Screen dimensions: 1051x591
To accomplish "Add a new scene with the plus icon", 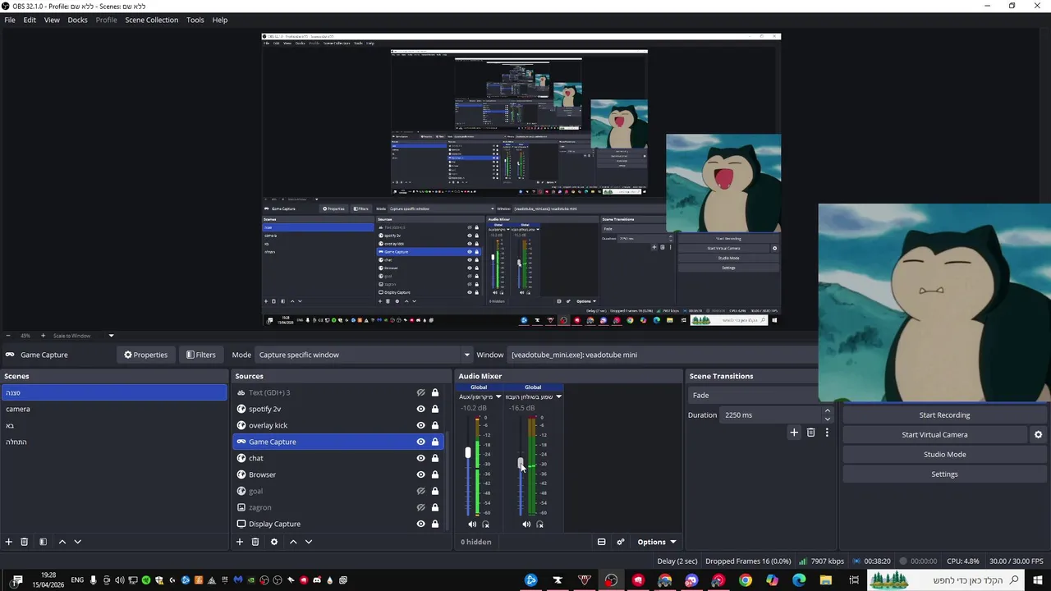I will [x=9, y=542].
